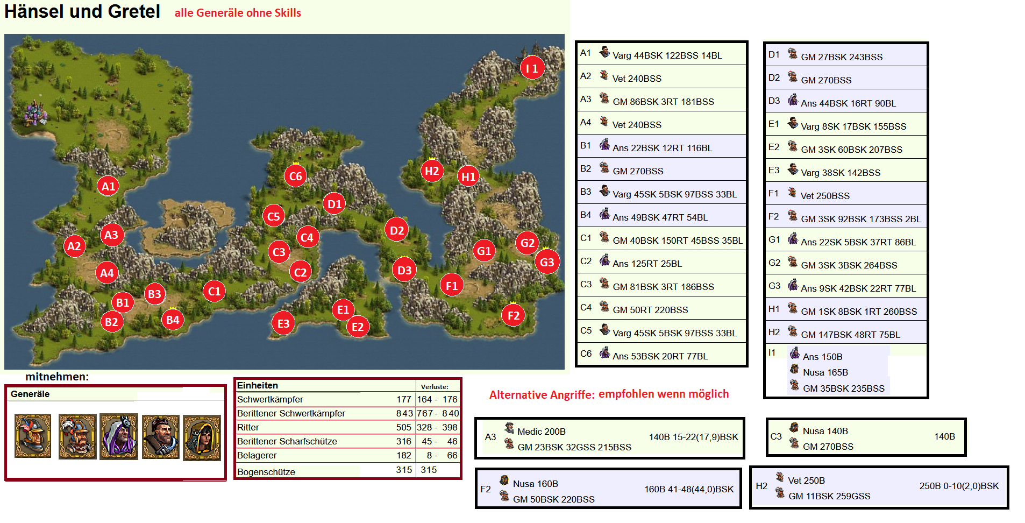
Task: Select the D2 marker on the island
Action: click(x=397, y=231)
